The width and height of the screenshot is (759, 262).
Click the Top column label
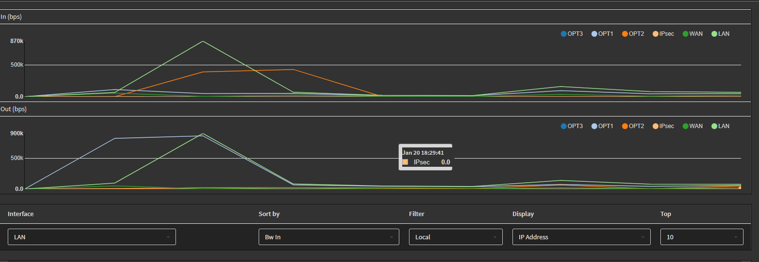click(666, 214)
